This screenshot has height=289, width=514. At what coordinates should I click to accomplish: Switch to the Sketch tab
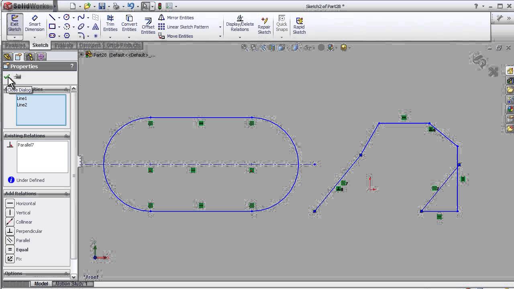point(40,45)
